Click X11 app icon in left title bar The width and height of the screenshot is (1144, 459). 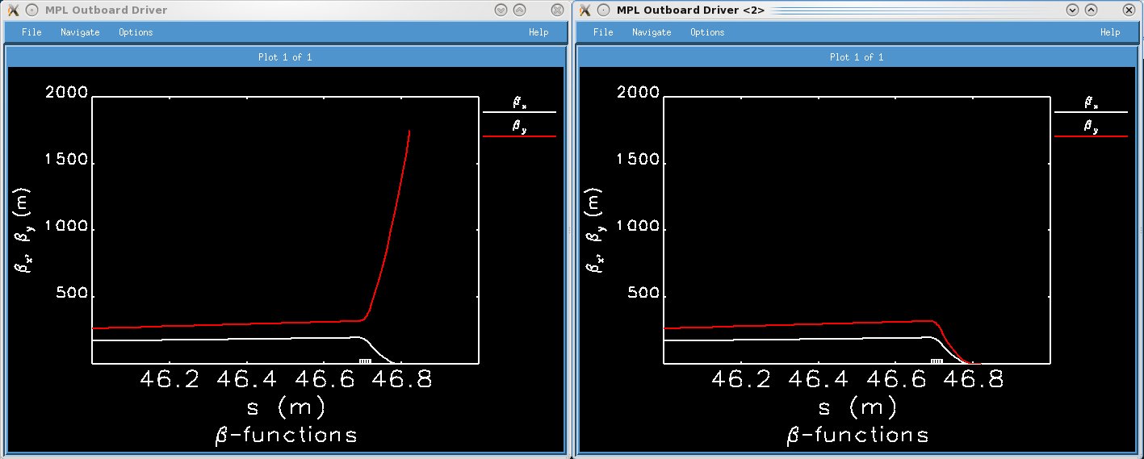pos(13,10)
